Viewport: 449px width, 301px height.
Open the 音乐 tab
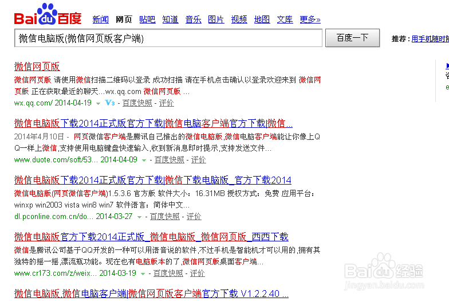coord(194,19)
